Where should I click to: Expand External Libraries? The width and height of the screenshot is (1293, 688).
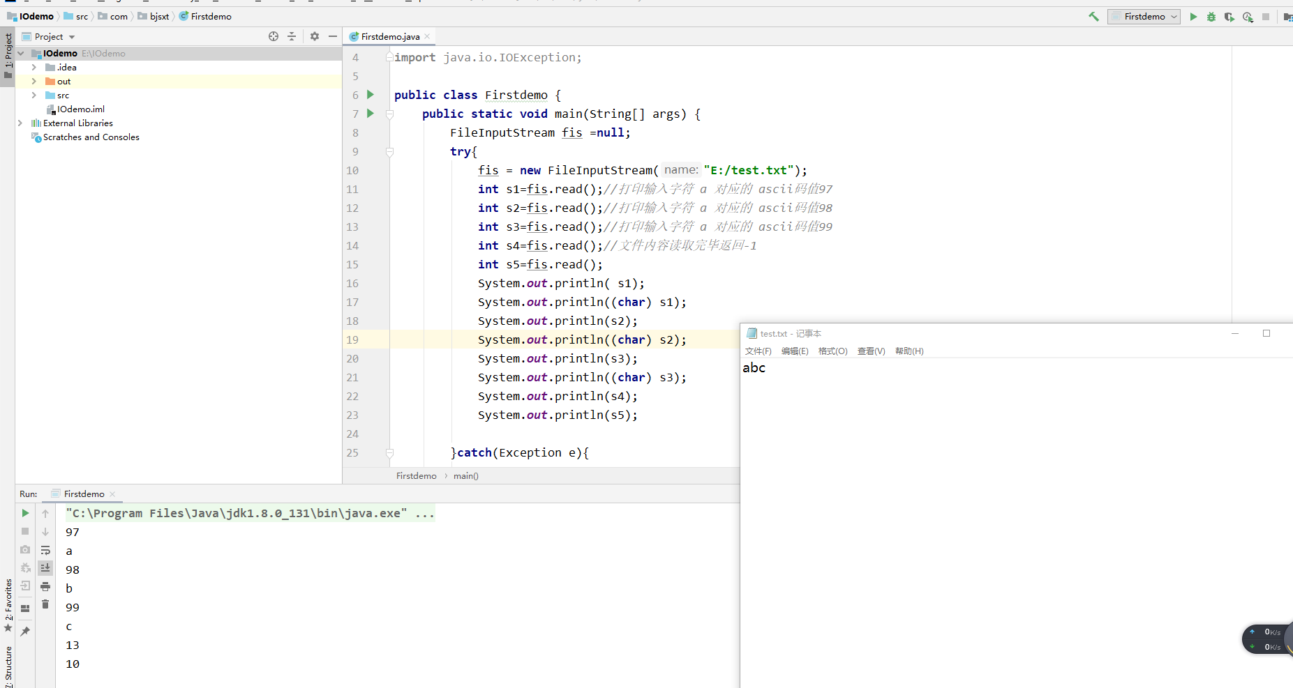pos(20,123)
